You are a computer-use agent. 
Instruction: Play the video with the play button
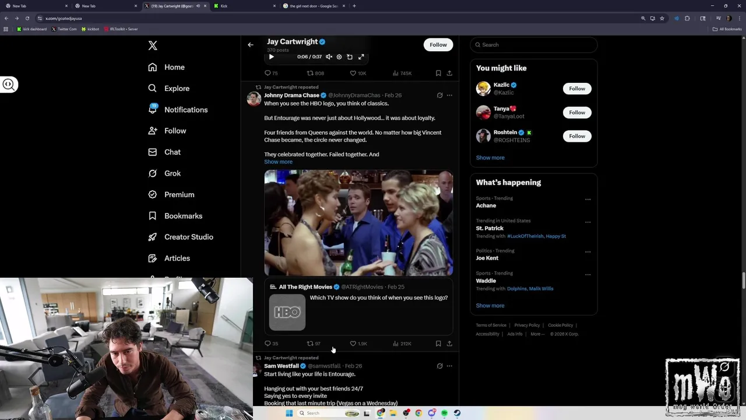point(271,57)
